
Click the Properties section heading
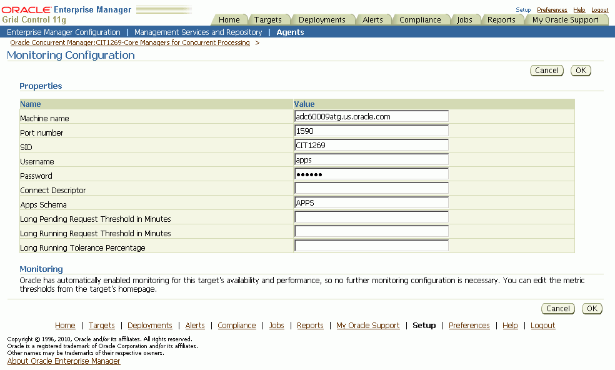point(41,86)
